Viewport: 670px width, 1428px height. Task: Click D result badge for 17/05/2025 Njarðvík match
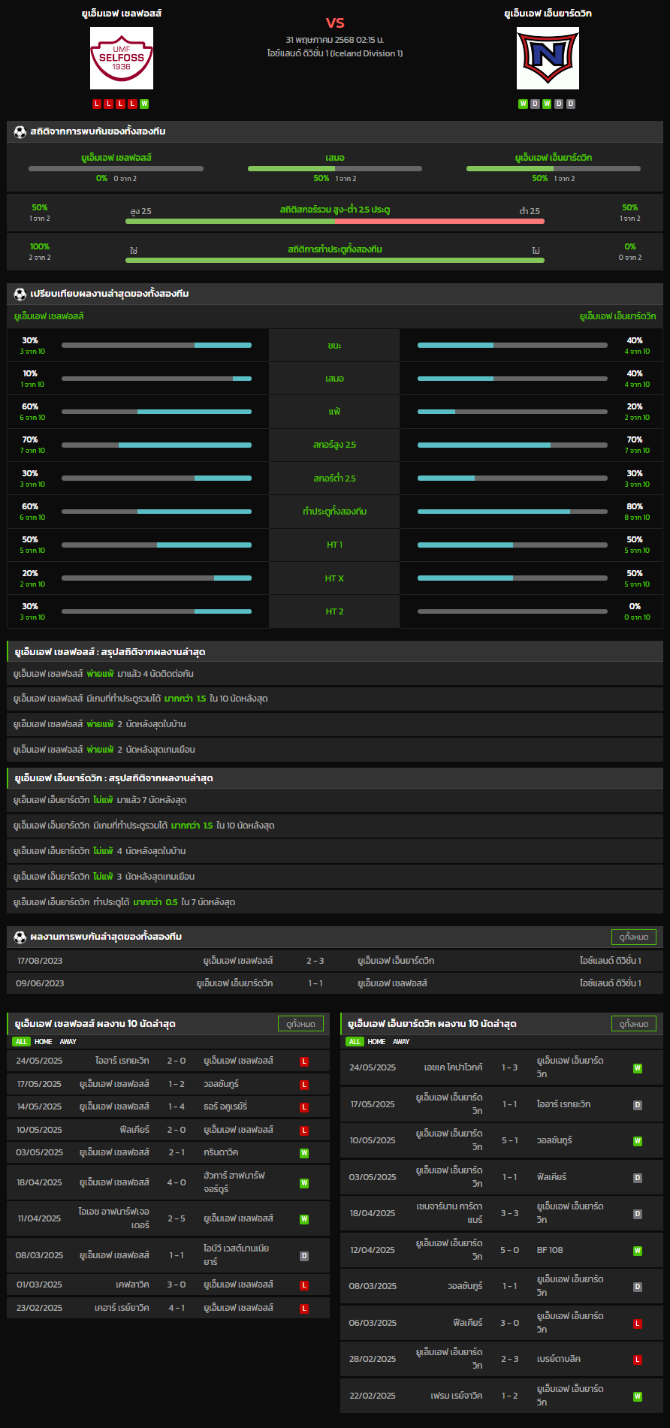click(x=638, y=1104)
